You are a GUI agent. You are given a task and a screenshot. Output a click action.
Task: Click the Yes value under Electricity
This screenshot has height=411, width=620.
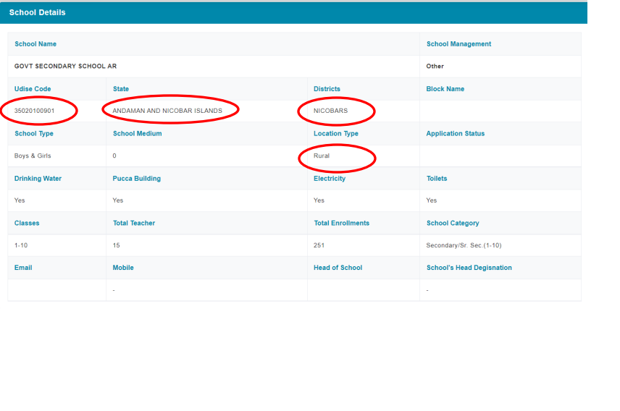(319, 200)
